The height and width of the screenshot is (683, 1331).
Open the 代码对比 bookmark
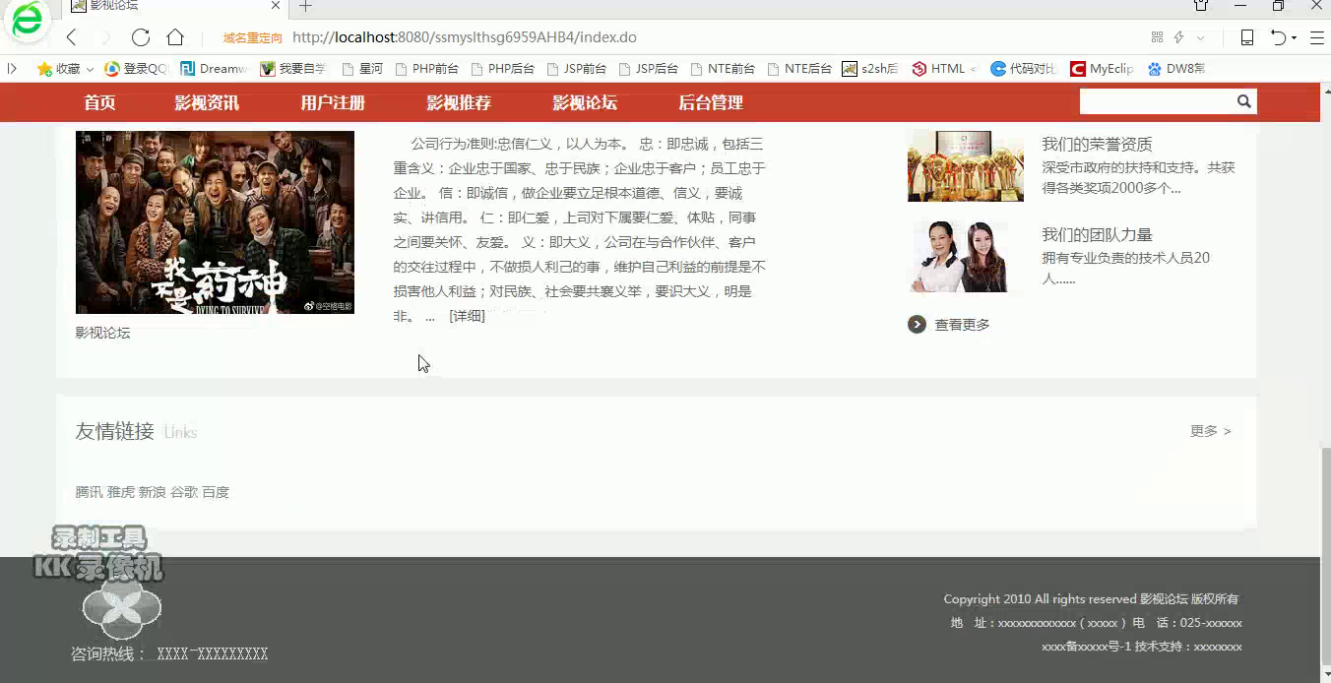click(x=1023, y=69)
